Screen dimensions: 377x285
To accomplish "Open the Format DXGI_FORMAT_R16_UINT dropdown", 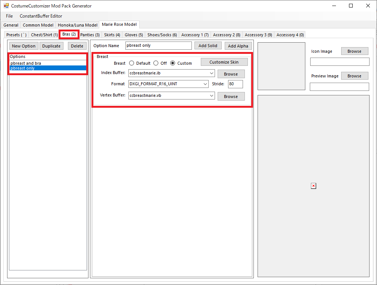I will point(205,84).
